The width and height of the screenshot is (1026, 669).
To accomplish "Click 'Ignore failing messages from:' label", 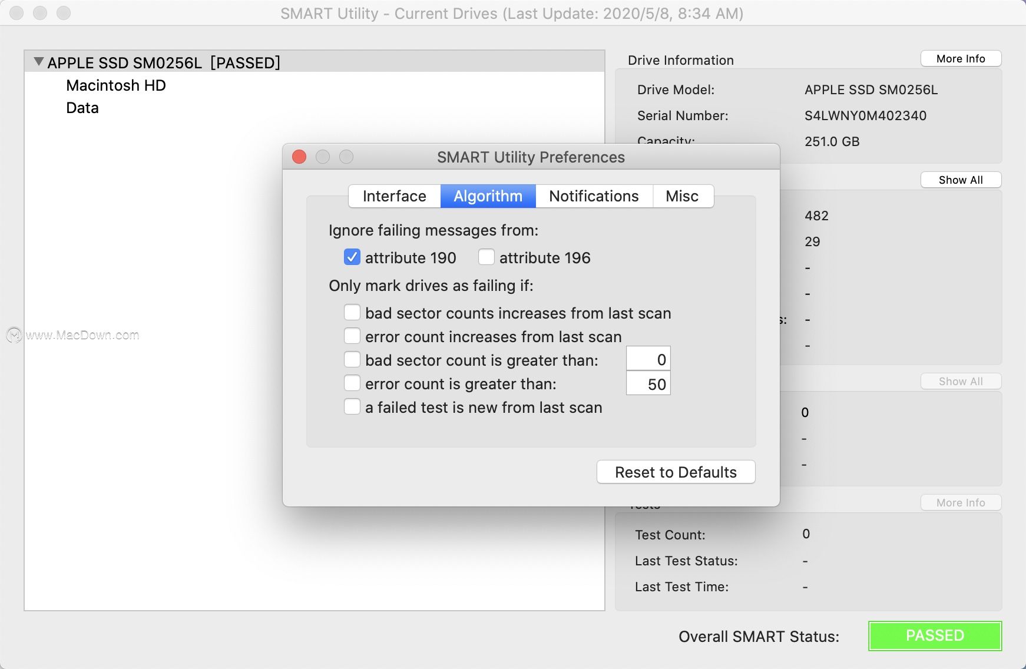I will click(x=433, y=230).
